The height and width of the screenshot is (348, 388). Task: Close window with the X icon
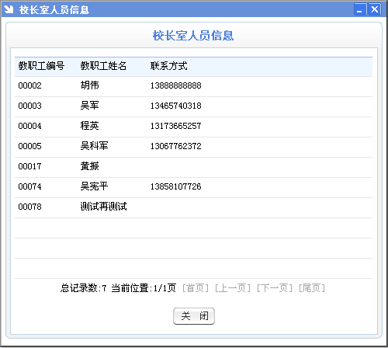pos(374,9)
